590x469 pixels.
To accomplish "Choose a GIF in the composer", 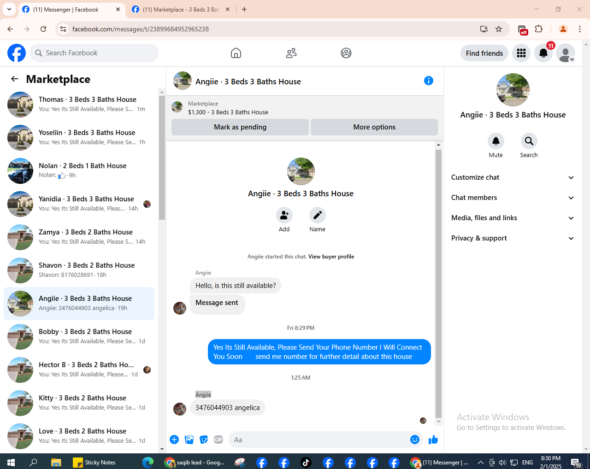I will (218, 440).
